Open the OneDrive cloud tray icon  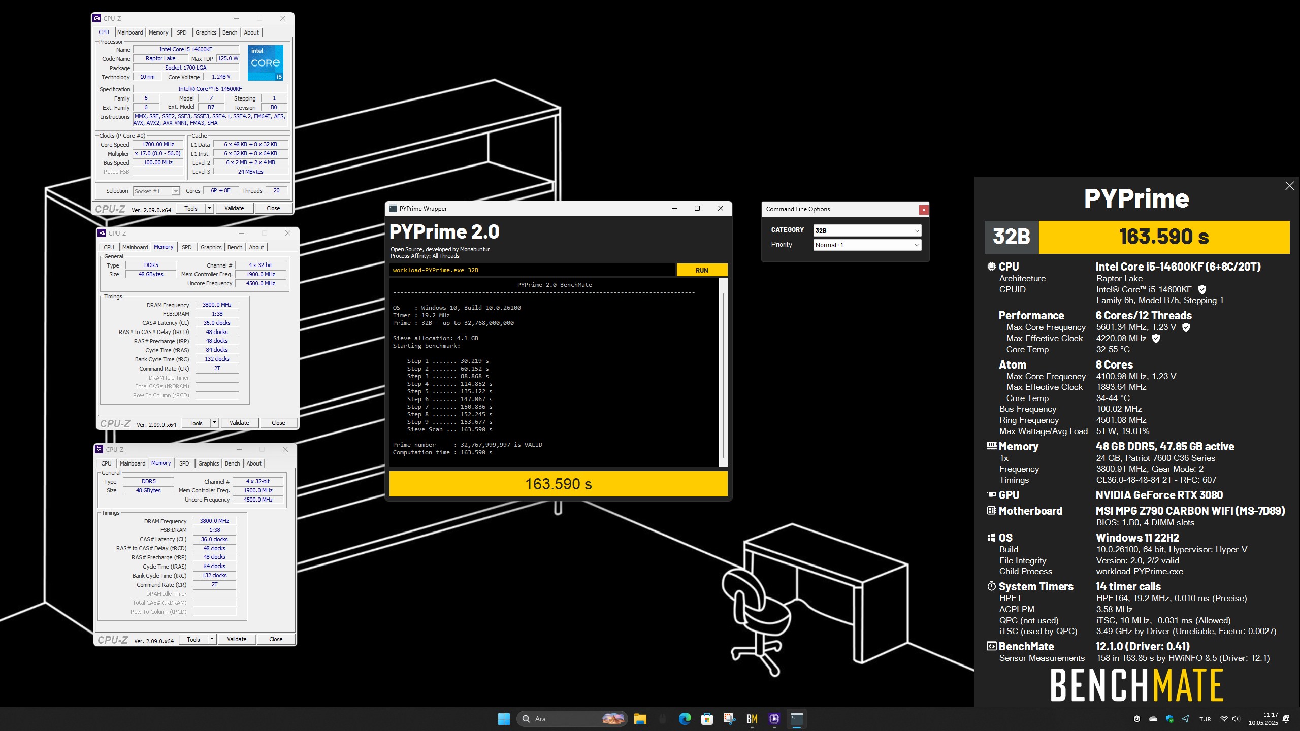point(1153,719)
